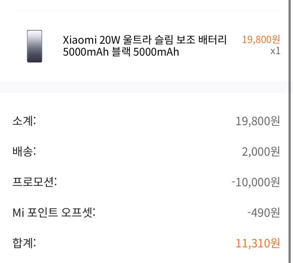
Task: Select the 2,000원 shipping fee amount
Action: coord(261,152)
